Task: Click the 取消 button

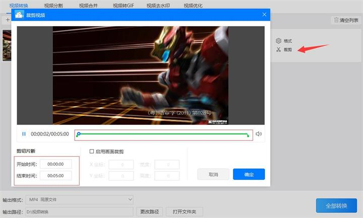Action: 213,174
